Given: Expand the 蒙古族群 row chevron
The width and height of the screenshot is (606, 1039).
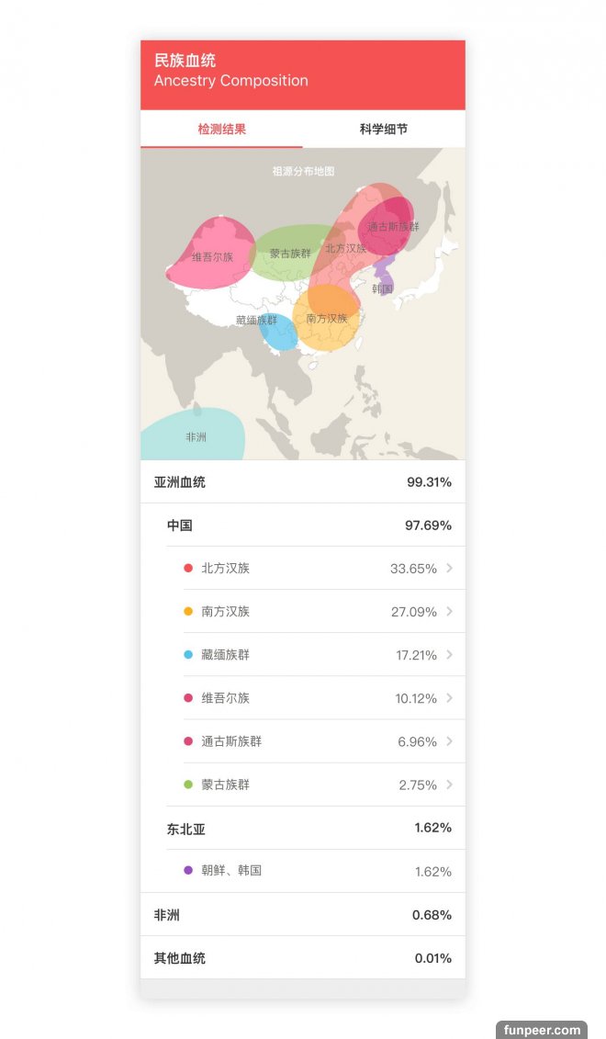Looking at the screenshot, I should coord(449,785).
